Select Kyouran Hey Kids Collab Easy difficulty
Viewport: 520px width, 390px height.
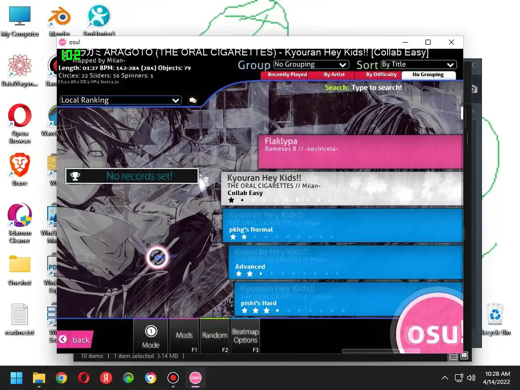coord(342,188)
